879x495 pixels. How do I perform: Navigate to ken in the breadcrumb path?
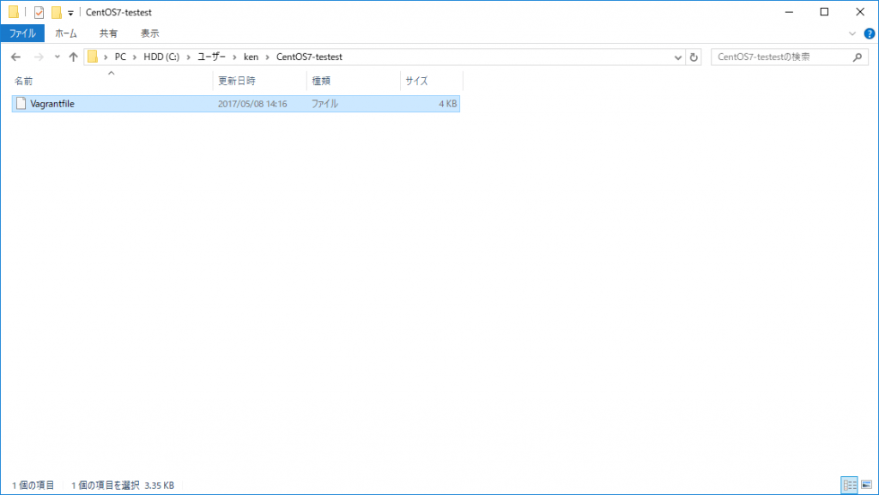pos(251,57)
